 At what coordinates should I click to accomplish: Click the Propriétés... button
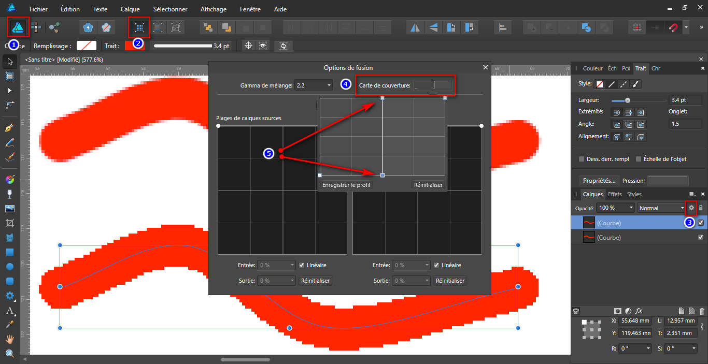[x=599, y=181]
